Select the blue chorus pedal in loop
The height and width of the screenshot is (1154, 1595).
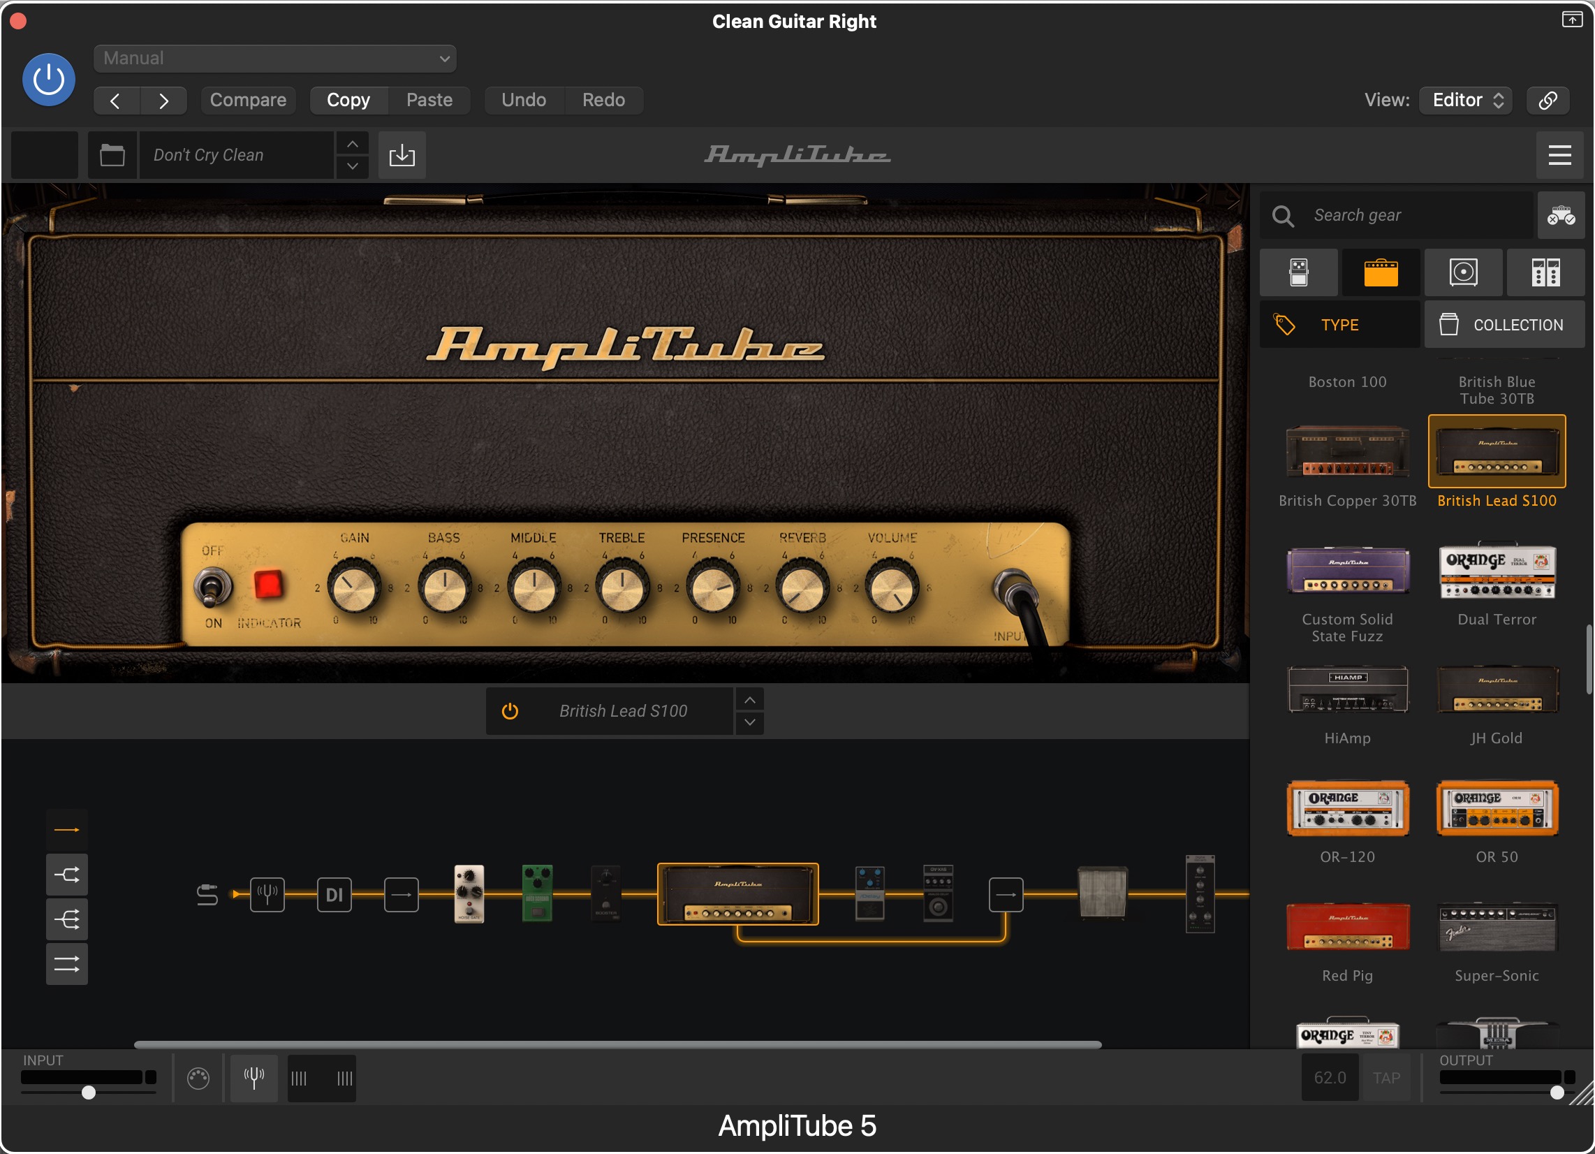click(x=870, y=893)
